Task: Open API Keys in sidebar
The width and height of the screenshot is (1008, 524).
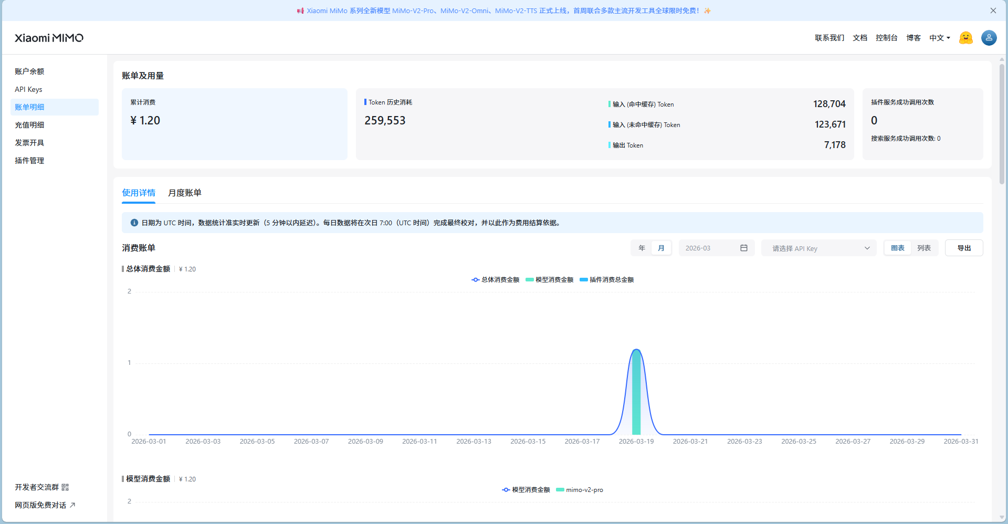Action: click(55, 89)
